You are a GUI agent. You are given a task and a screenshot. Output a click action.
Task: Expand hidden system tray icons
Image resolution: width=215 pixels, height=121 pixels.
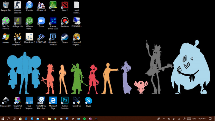164,119
